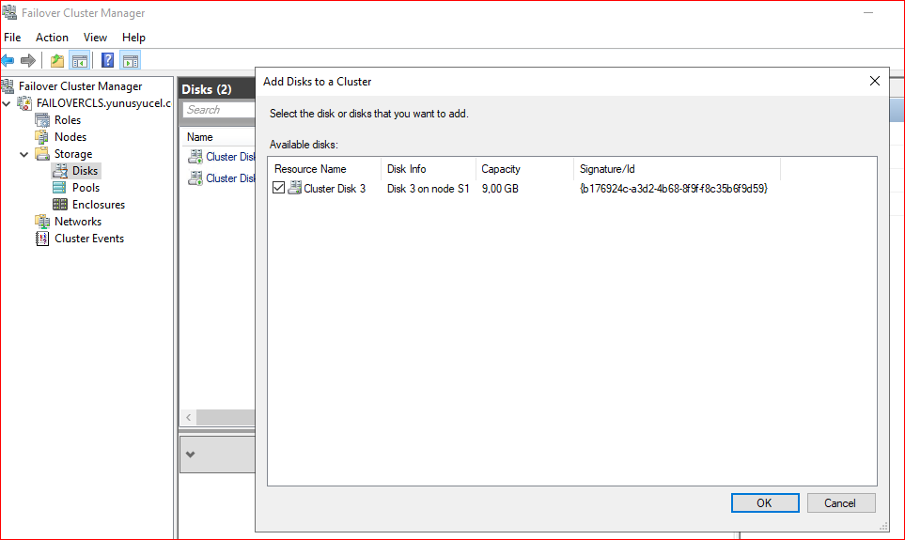Click the Storage folder icon
The height and width of the screenshot is (540, 905).
pos(42,153)
